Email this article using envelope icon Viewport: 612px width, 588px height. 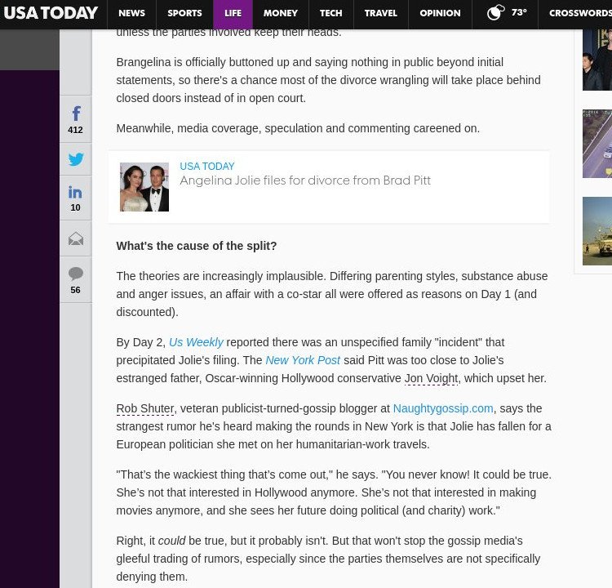pos(76,238)
